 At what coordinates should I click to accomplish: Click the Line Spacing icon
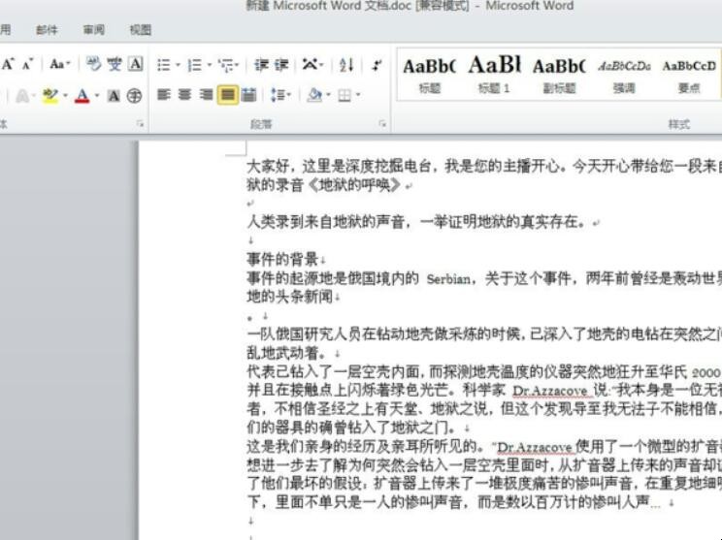pos(278,95)
